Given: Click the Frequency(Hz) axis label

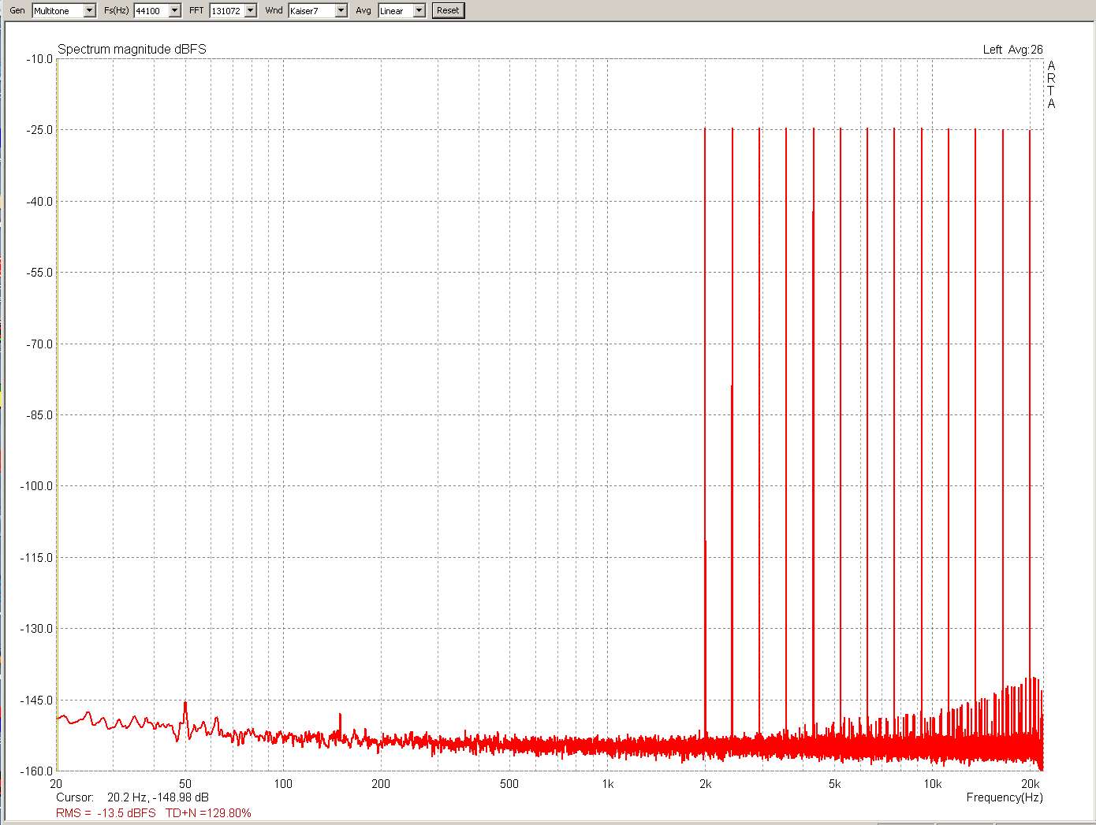Looking at the screenshot, I should (1005, 797).
